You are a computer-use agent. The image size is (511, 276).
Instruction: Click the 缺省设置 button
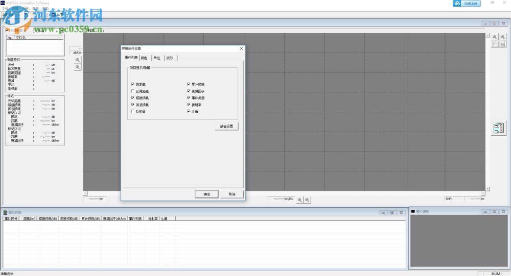[226, 127]
